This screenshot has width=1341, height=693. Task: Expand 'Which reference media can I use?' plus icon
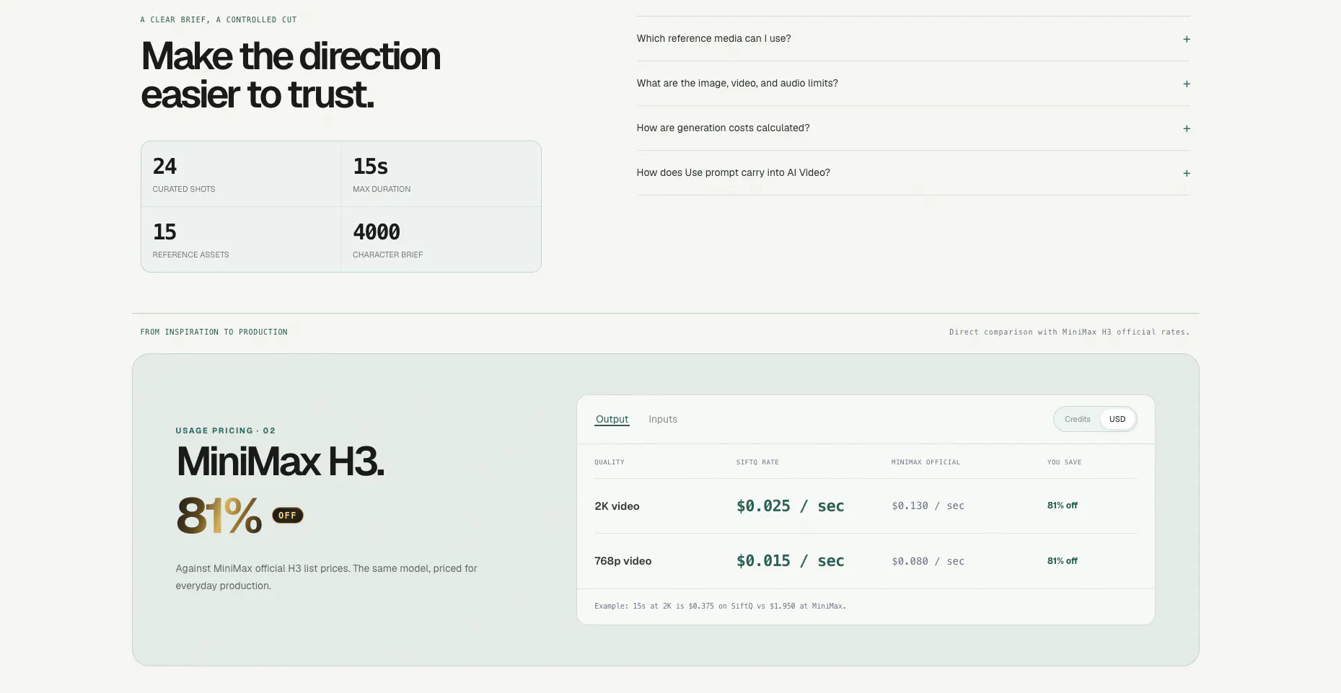click(1186, 39)
